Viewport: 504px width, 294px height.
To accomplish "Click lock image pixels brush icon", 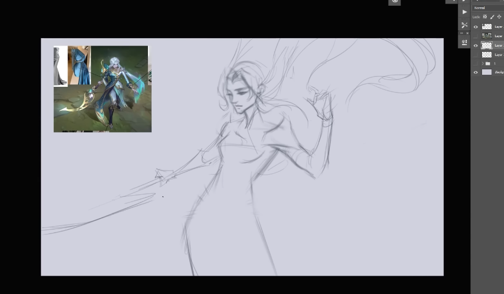I will tap(492, 17).
